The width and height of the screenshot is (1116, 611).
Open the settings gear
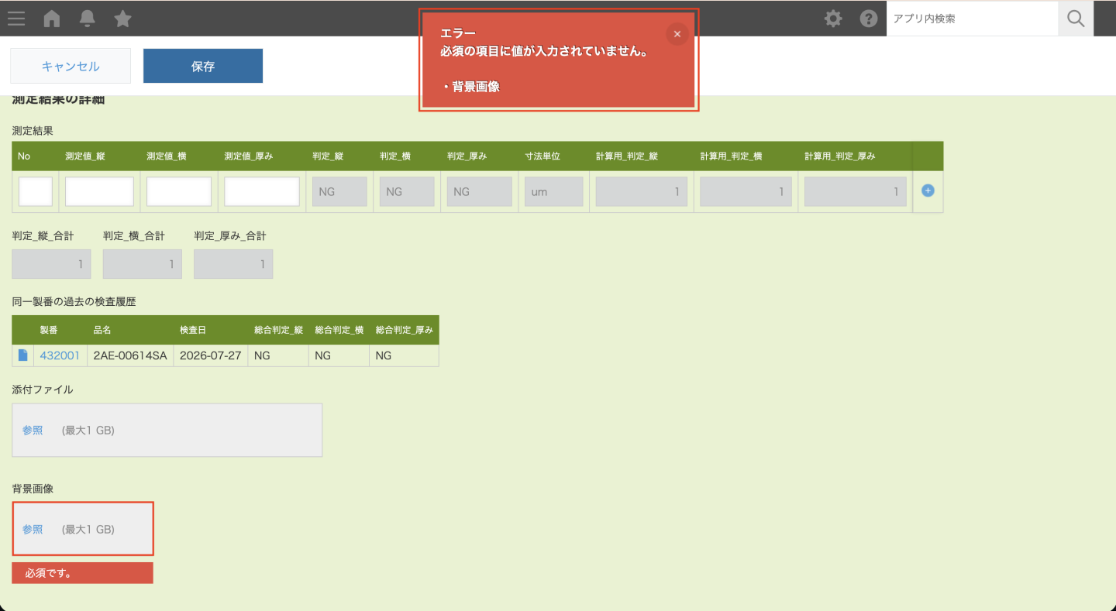pos(833,19)
